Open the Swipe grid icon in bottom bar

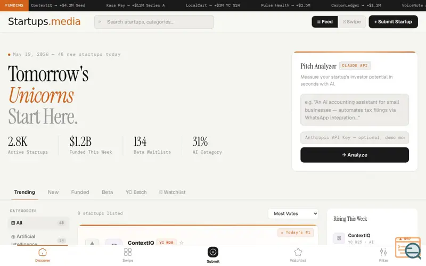128,252
